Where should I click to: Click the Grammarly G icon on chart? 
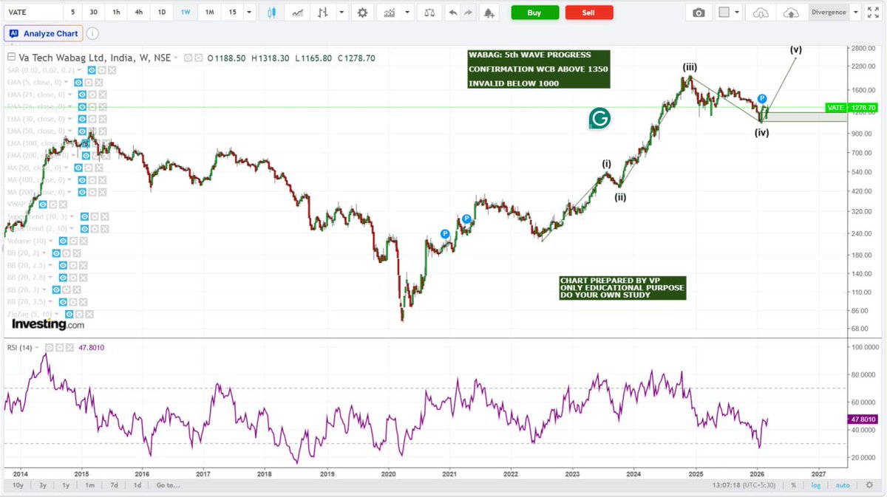pyautogui.click(x=599, y=119)
